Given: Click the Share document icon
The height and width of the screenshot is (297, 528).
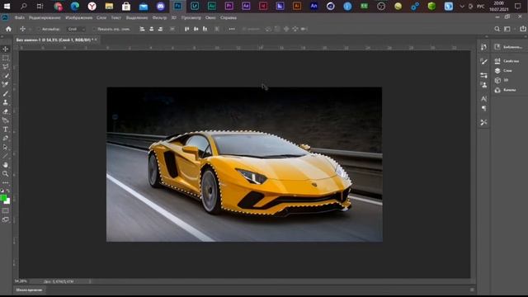Looking at the screenshot, I should [x=523, y=29].
